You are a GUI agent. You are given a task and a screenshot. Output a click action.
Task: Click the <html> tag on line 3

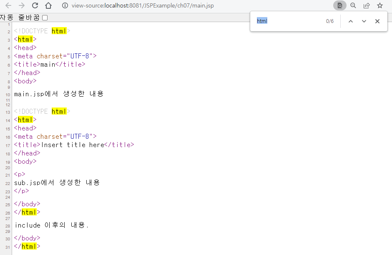(25, 39)
